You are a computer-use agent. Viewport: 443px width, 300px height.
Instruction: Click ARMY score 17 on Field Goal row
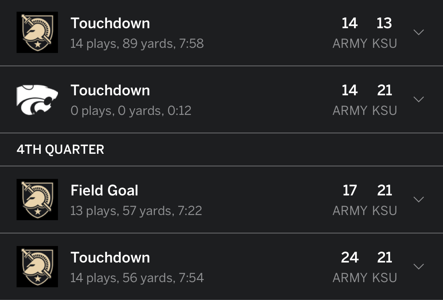350,191
